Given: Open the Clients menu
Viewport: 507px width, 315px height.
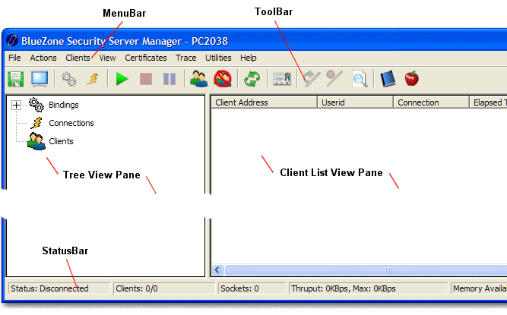Looking at the screenshot, I should [78, 58].
